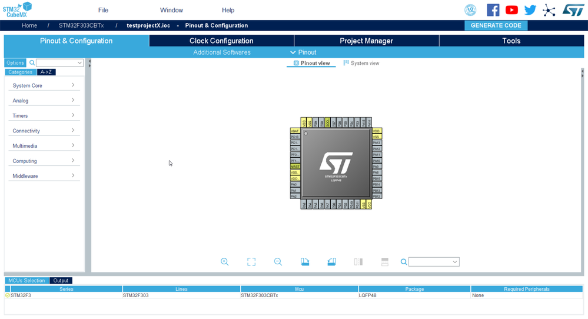This screenshot has height=319, width=588.
Task: Open the Tools tab
Action: 511,41
